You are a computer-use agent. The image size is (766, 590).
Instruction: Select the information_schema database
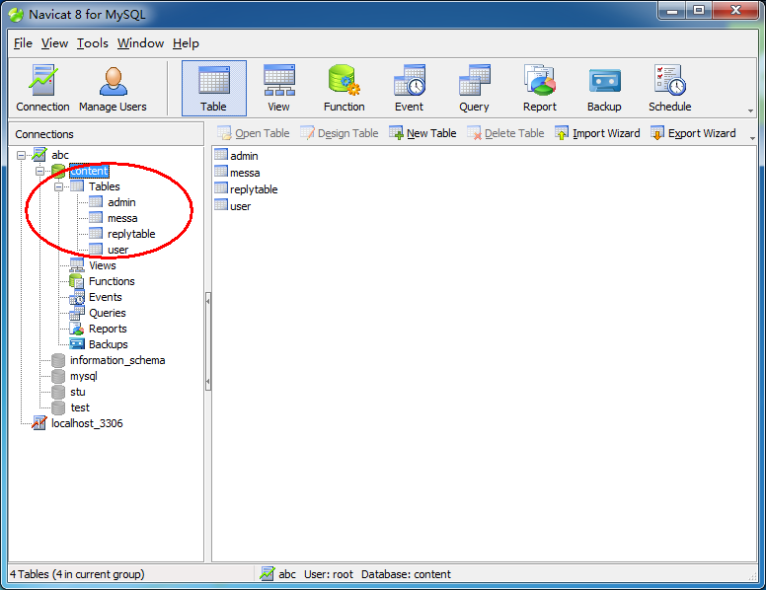click(x=117, y=360)
